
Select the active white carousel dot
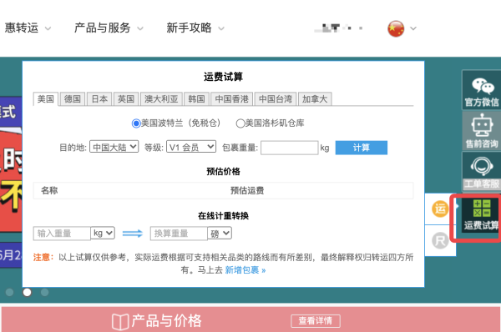[28, 292]
